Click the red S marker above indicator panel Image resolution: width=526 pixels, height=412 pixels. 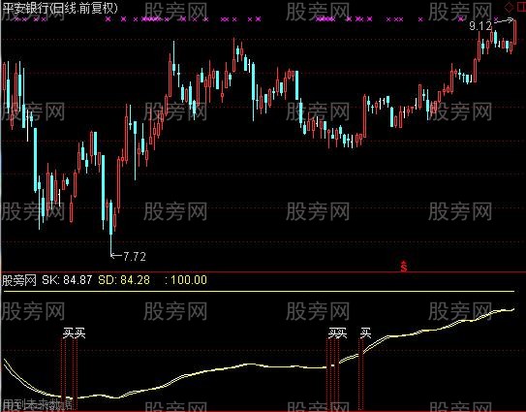(x=404, y=266)
